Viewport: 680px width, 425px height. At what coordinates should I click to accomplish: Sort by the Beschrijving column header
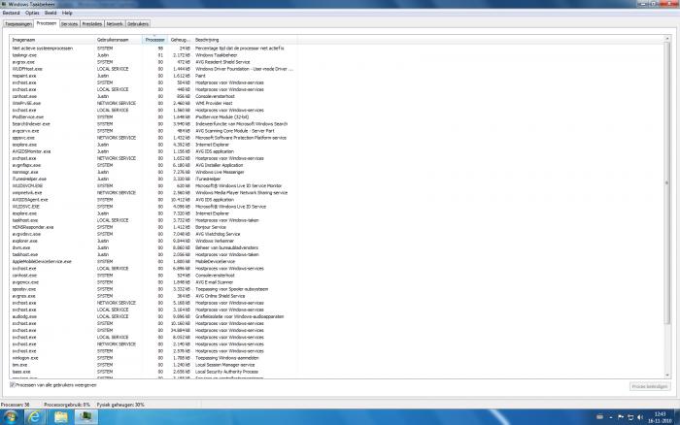pyautogui.click(x=245, y=40)
